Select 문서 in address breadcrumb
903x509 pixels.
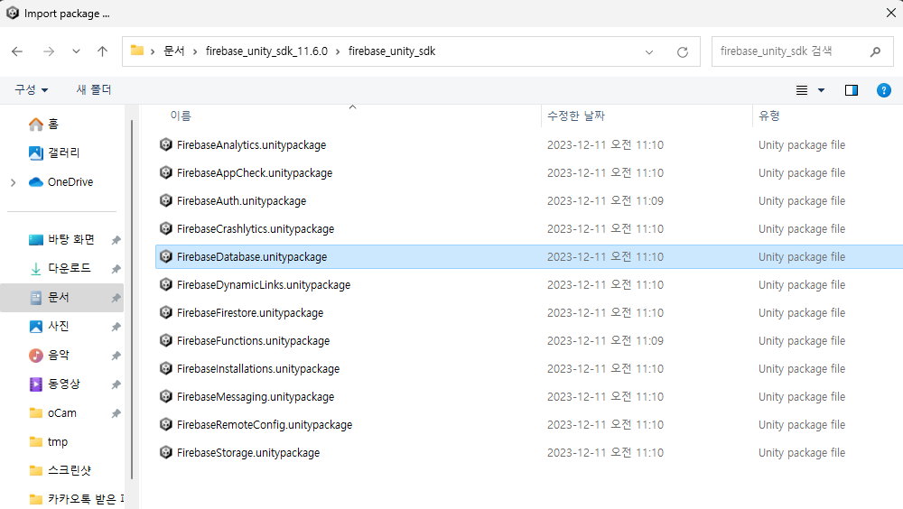click(174, 51)
